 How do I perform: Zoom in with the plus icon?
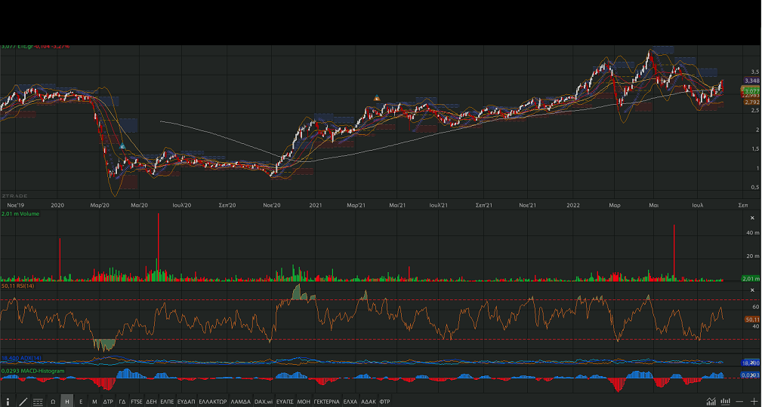click(754, 402)
